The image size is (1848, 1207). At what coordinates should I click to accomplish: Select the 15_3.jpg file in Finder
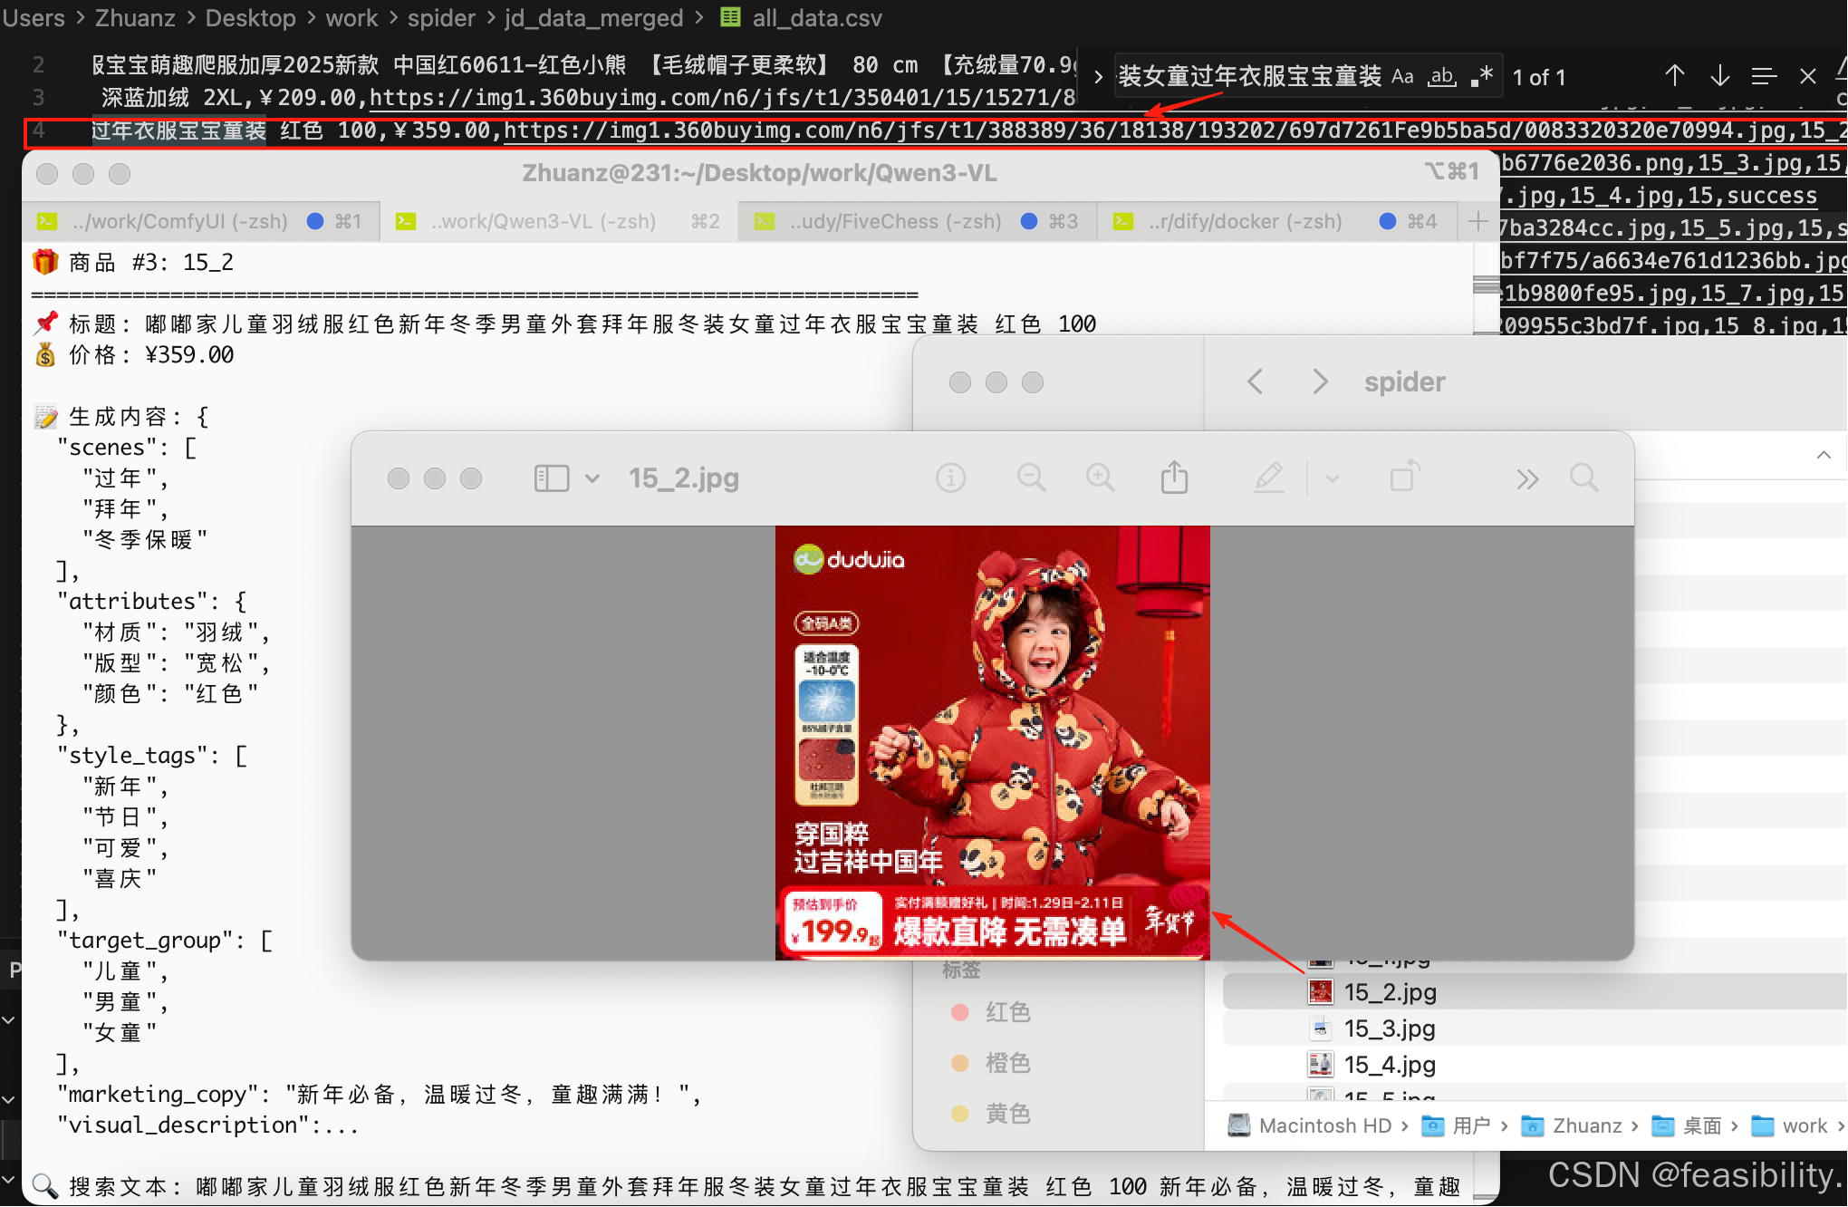coord(1389,1028)
